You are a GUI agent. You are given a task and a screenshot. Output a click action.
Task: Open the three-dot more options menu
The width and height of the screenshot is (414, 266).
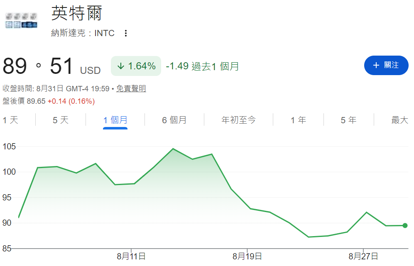pyautogui.click(x=126, y=33)
